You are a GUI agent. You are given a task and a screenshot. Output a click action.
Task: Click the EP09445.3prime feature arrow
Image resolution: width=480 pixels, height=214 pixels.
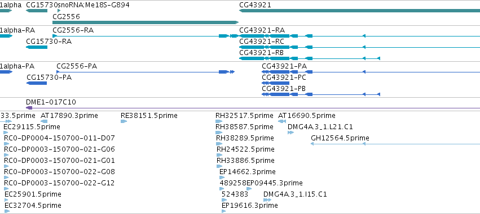(249, 189)
